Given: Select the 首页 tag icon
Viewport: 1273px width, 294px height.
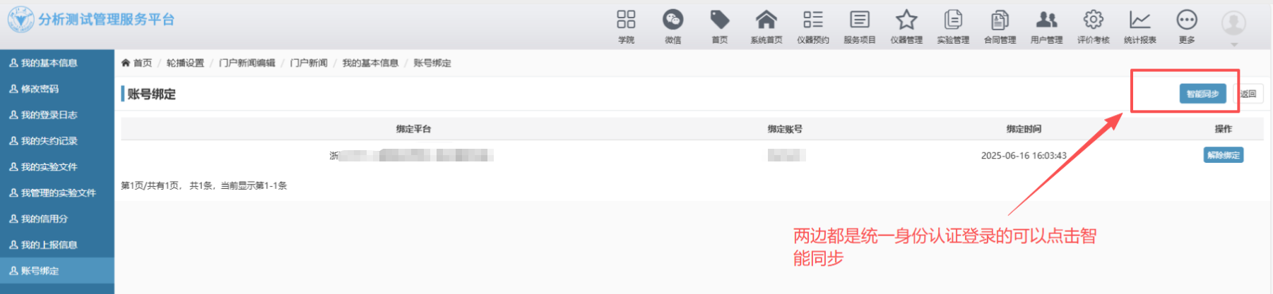Looking at the screenshot, I should 719,20.
